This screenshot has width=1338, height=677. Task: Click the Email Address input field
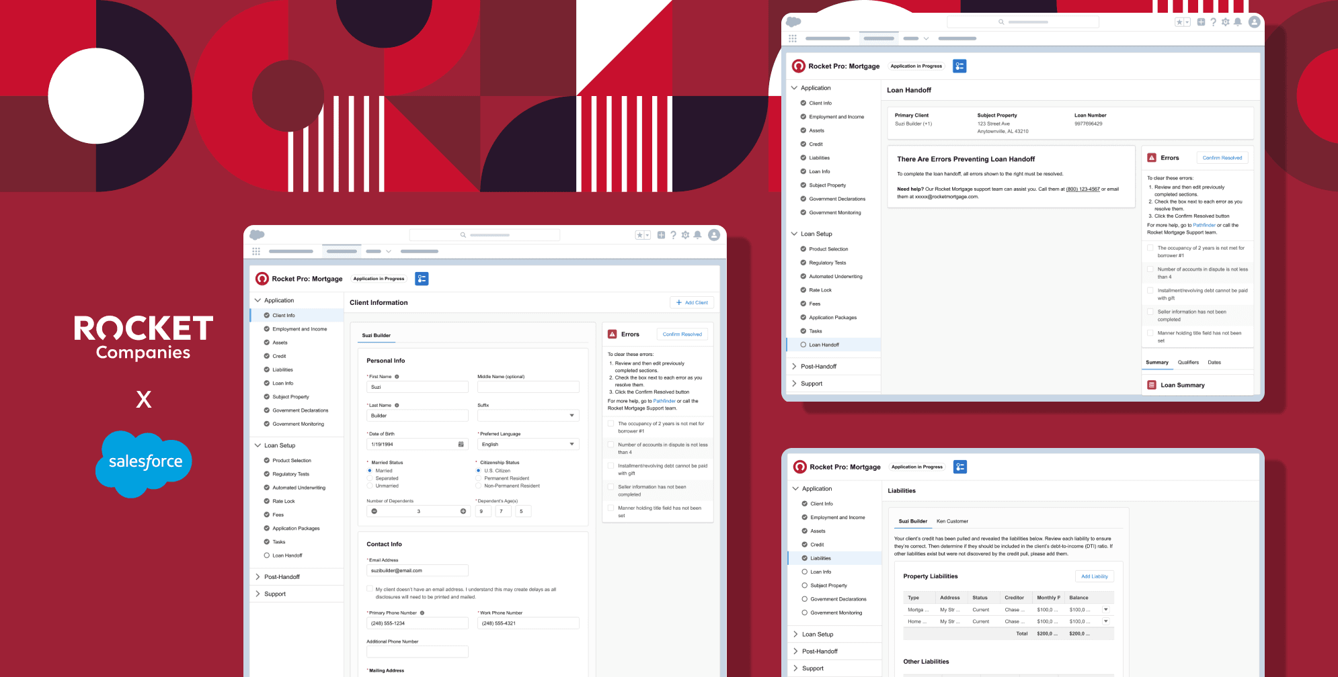(417, 570)
